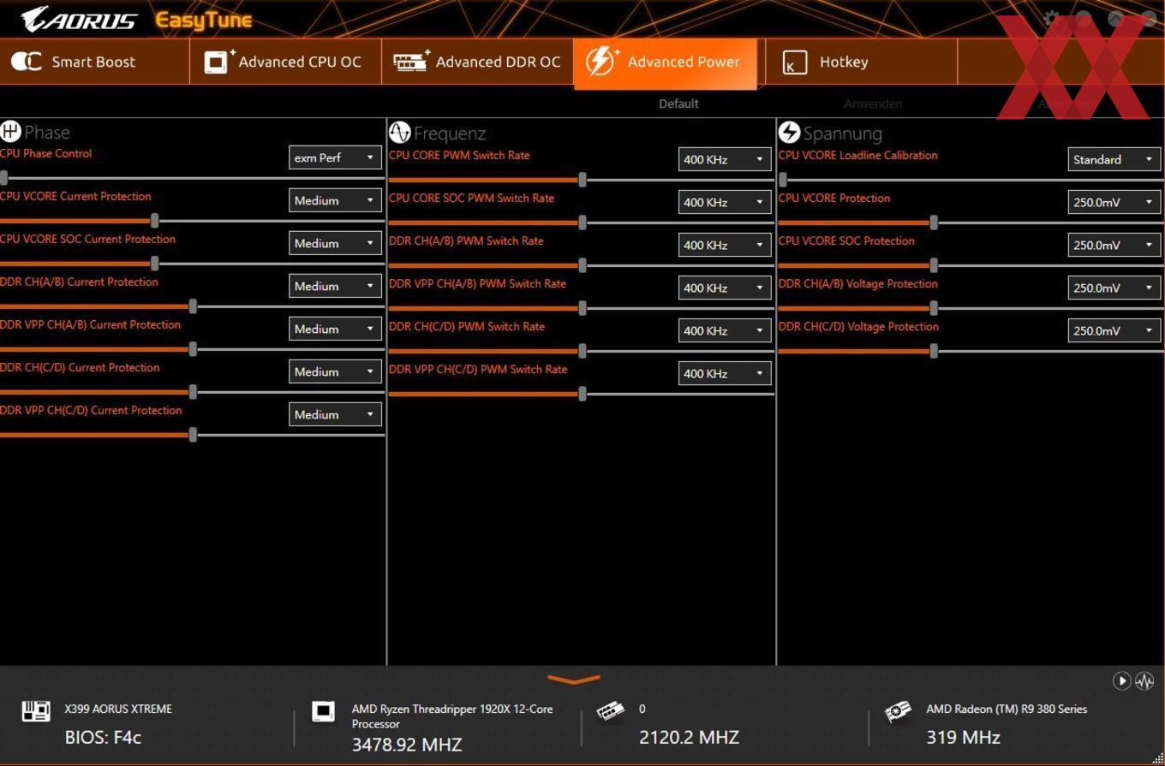Click DDR CH(A/B) PWM Switch Rate slider handle
Screen dimensions: 1165x766
[582, 265]
